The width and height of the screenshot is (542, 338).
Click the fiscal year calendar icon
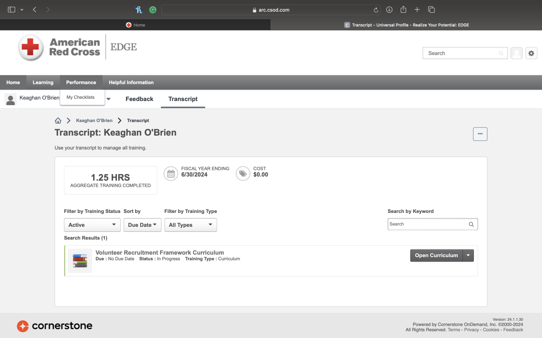coord(171,173)
